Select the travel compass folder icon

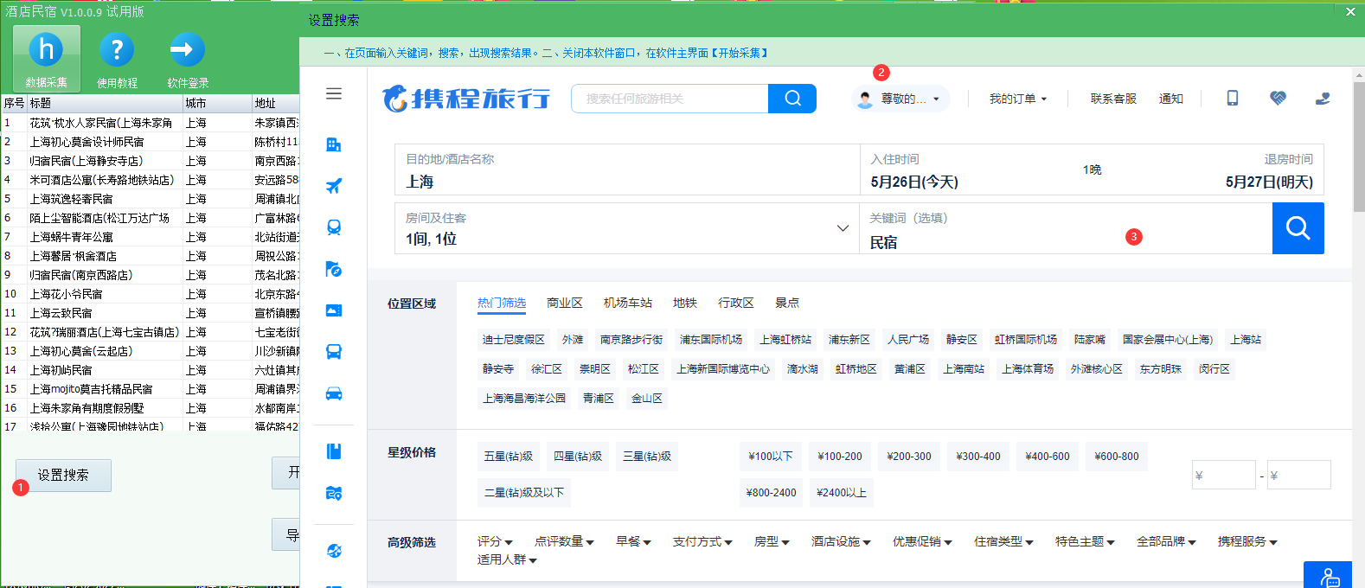click(334, 269)
